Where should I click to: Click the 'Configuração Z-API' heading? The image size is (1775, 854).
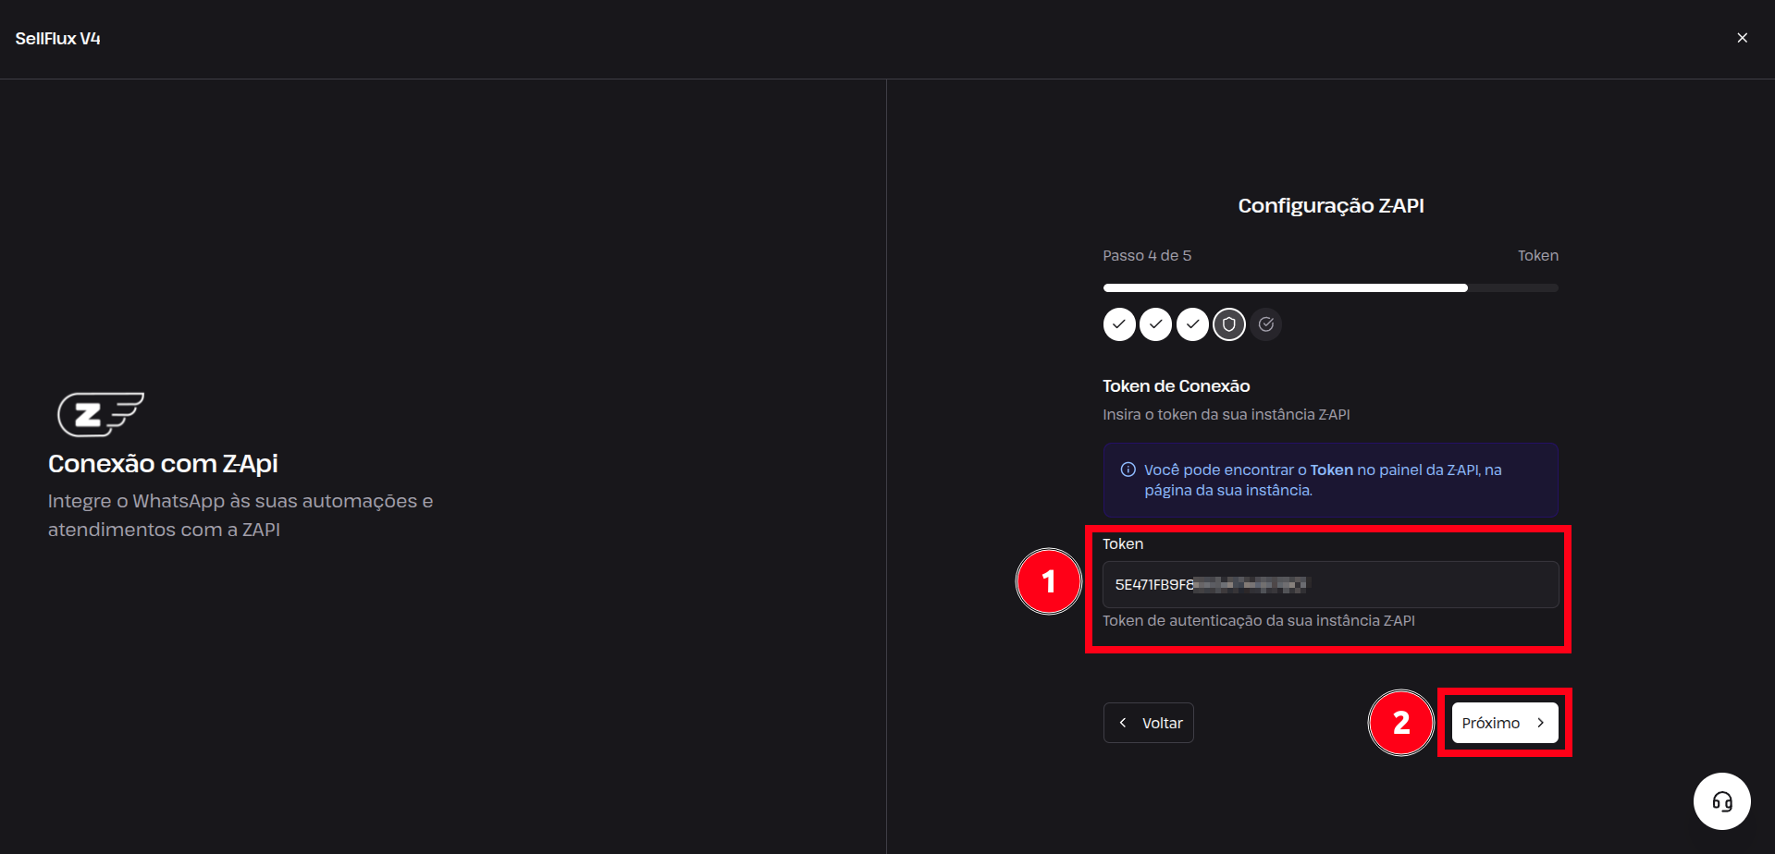1331,206
